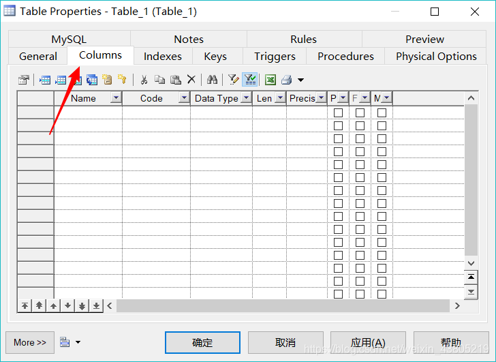Jump to the bottom with the right-side arrow

click(471, 292)
